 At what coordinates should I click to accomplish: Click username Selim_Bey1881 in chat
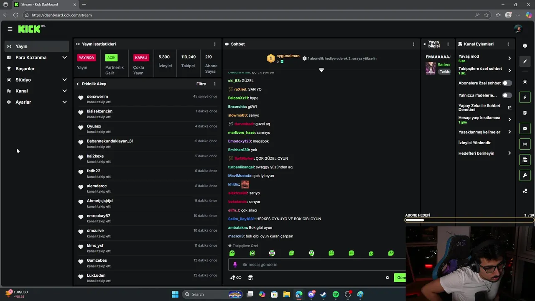coord(241,219)
